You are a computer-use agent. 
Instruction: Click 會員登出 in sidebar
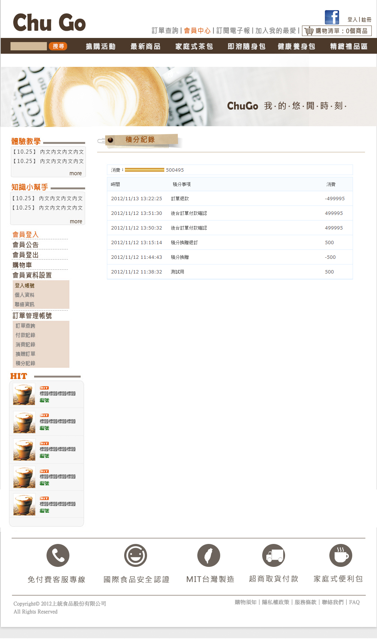[26, 255]
